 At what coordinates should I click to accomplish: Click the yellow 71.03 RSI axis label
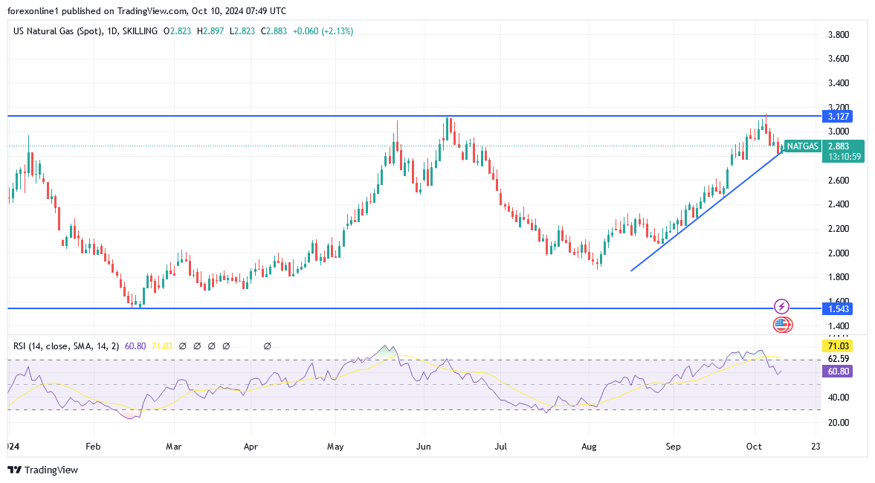[838, 346]
